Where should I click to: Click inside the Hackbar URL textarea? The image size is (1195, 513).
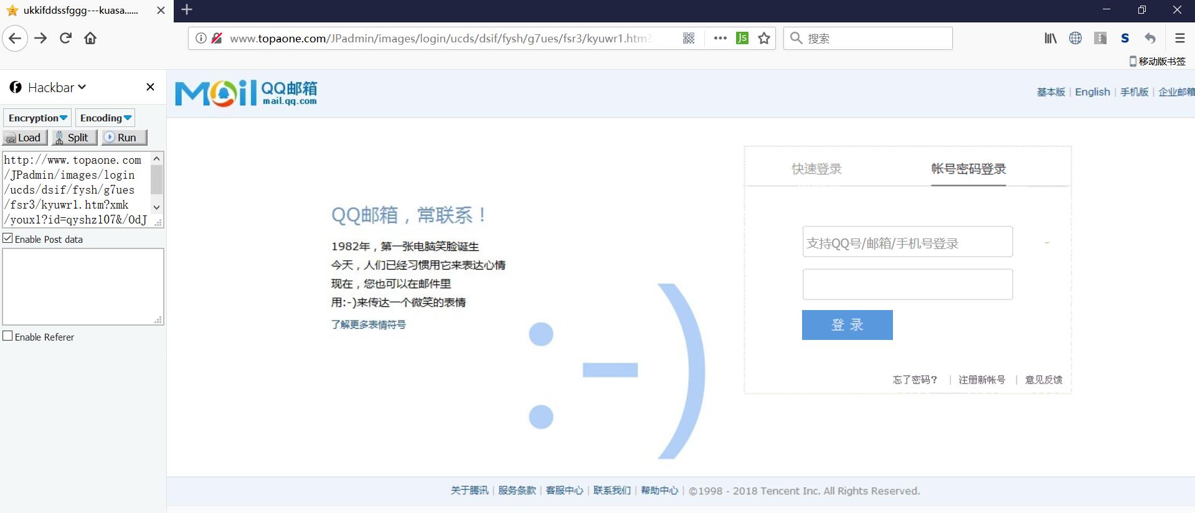pos(76,189)
